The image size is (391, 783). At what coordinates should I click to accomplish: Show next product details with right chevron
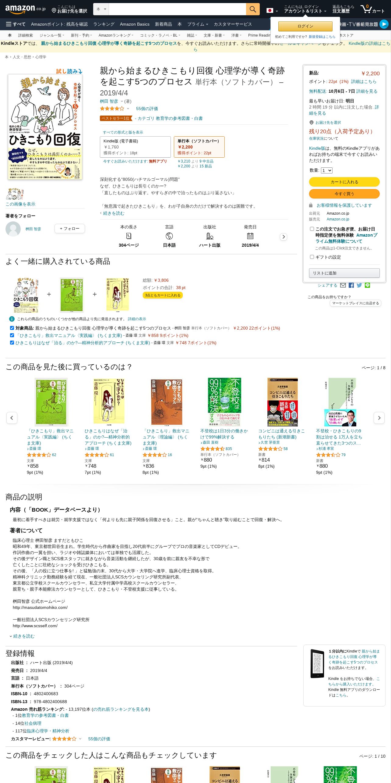(x=284, y=237)
